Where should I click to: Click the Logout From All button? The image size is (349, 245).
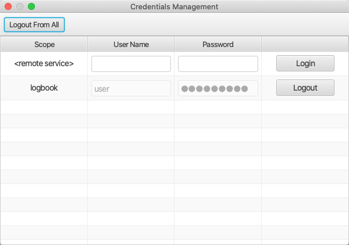34,25
